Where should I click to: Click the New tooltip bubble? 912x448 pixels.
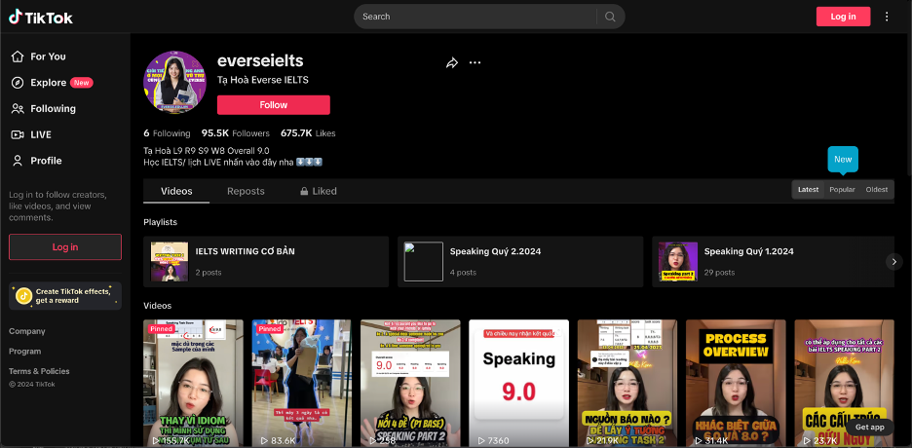click(843, 159)
